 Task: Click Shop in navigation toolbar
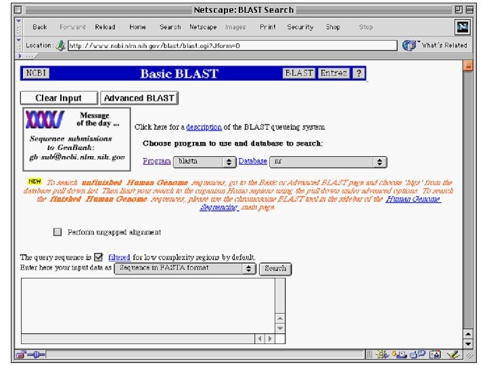pos(333,27)
